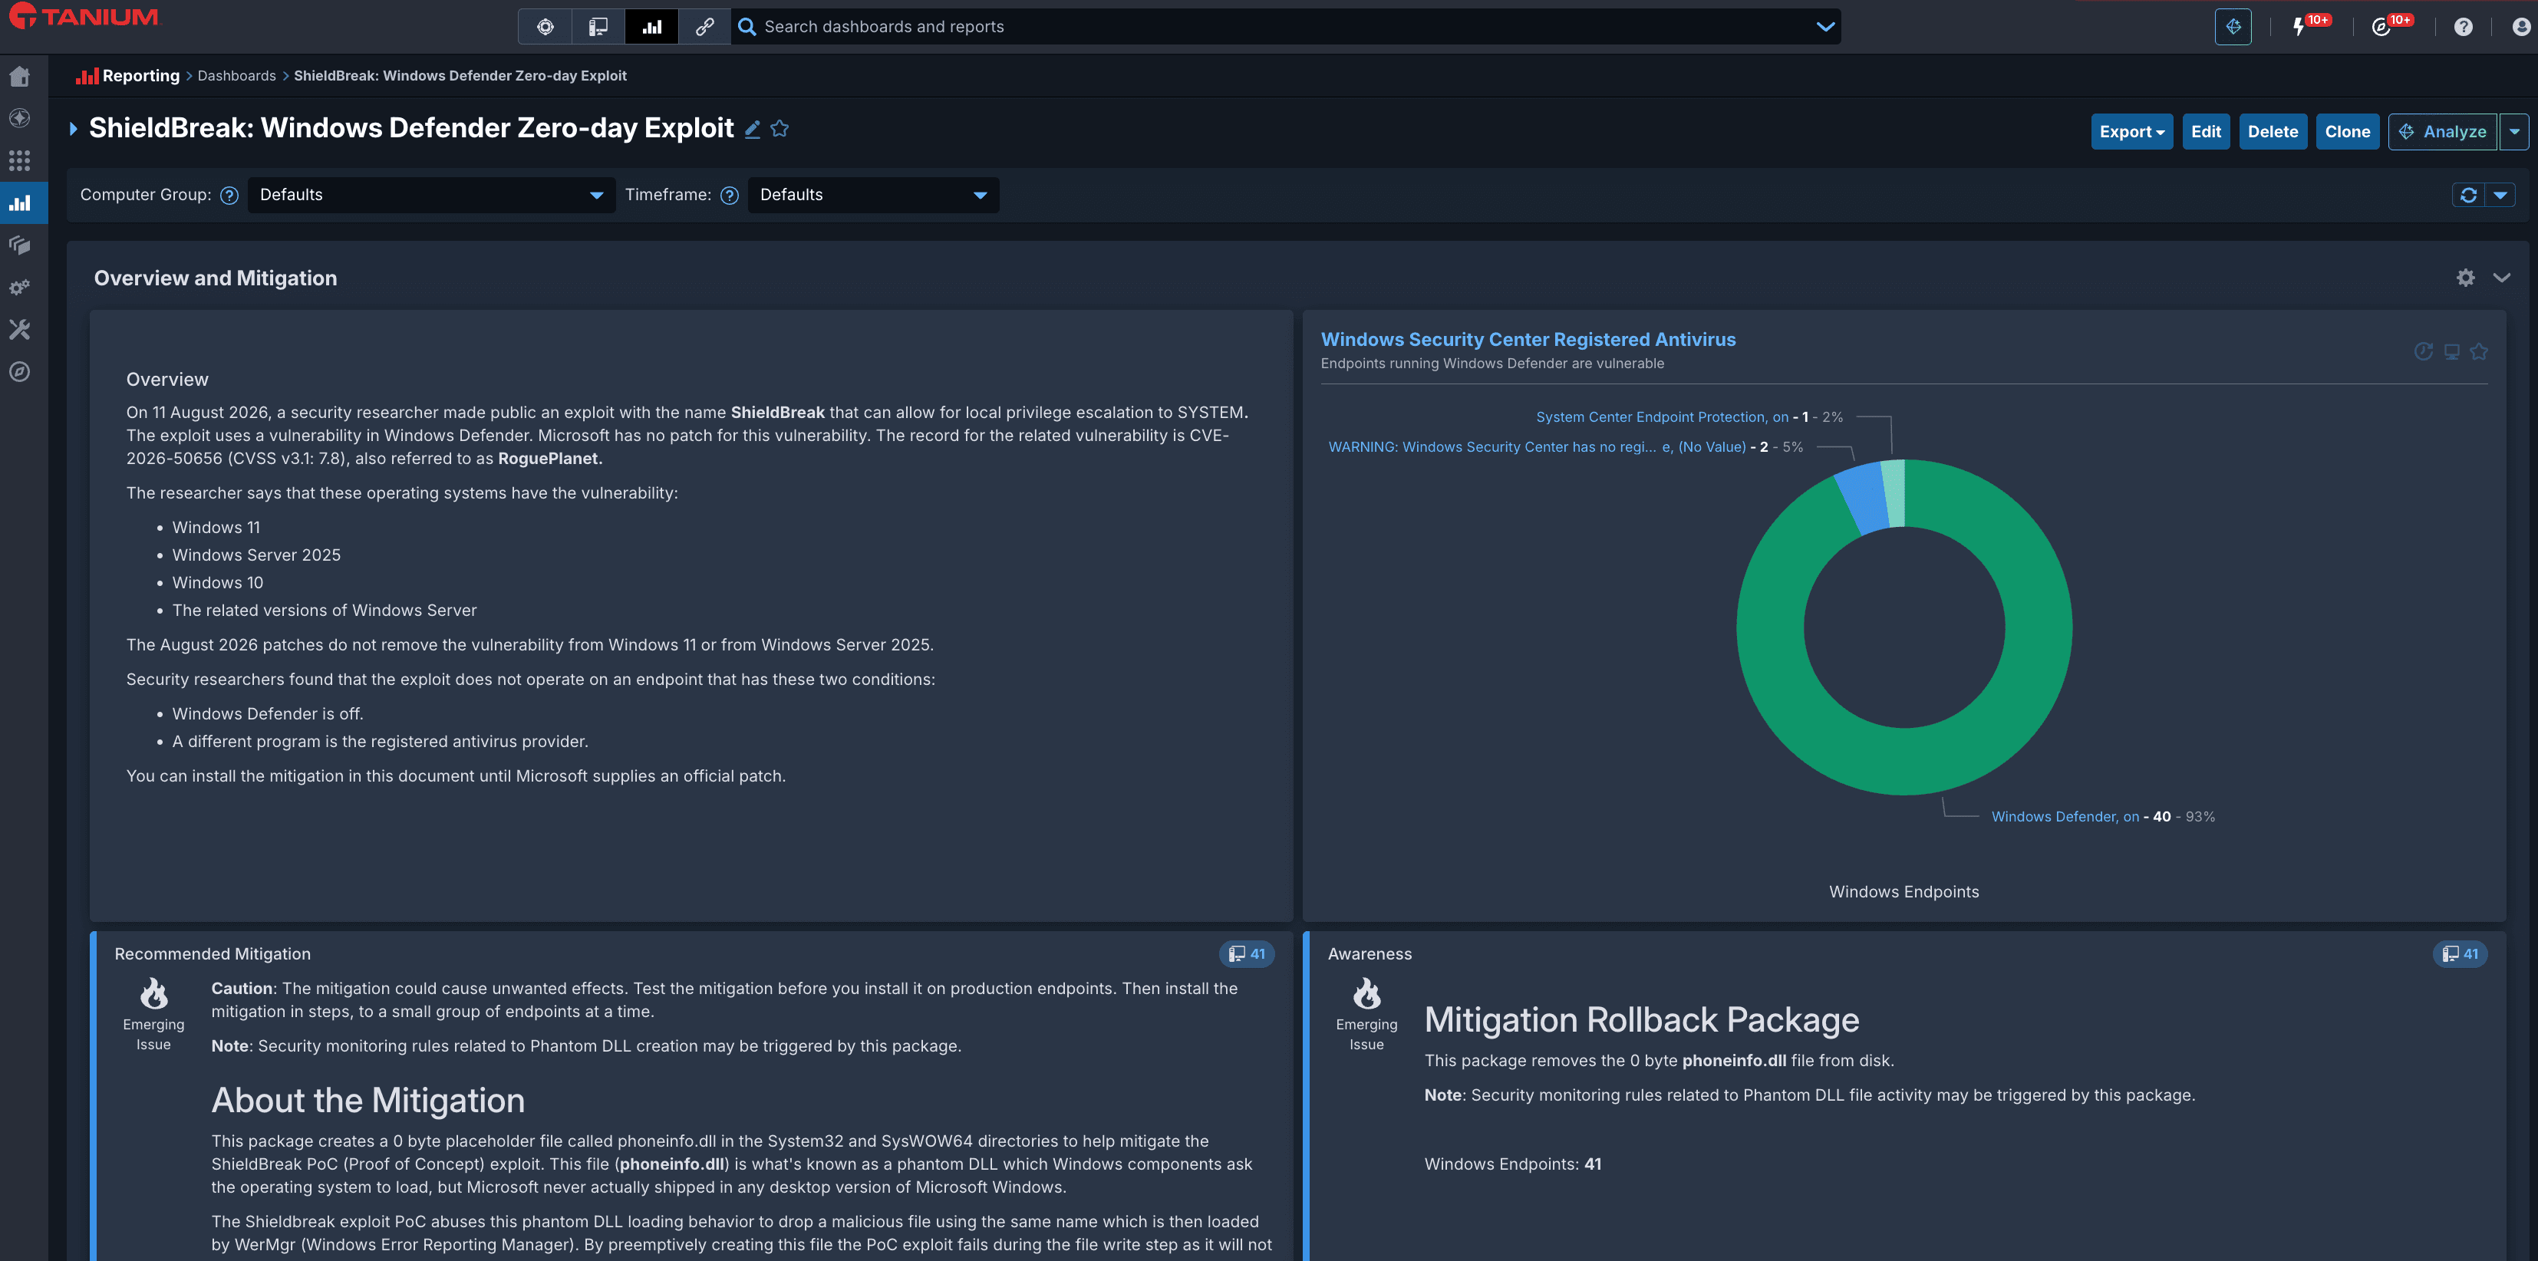Switch search scope to the target icon
The width and height of the screenshot is (2538, 1261).
pos(545,27)
